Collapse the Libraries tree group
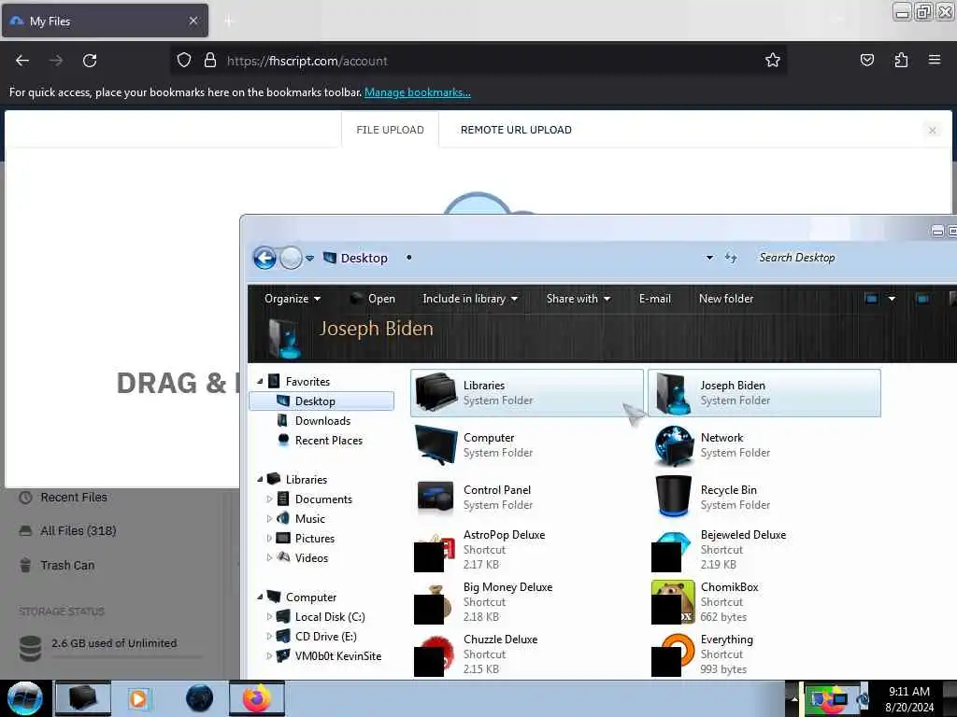The image size is (957, 717). [260, 480]
